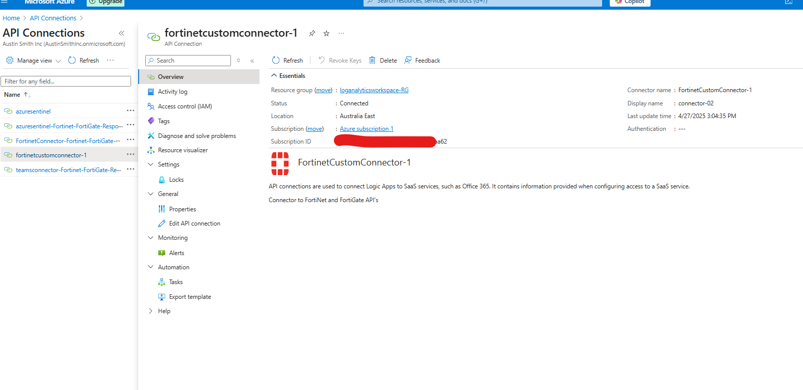Select the connector-02 display name value
This screenshot has height=390, width=803.
pos(696,103)
